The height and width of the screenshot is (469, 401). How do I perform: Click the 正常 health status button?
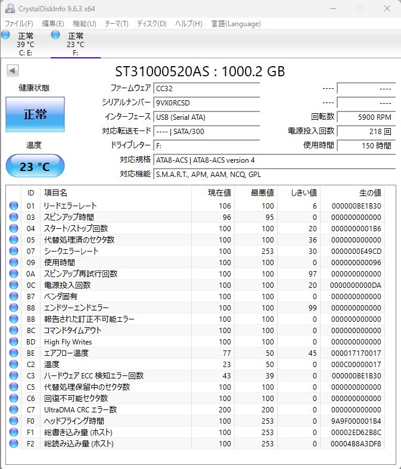35,114
